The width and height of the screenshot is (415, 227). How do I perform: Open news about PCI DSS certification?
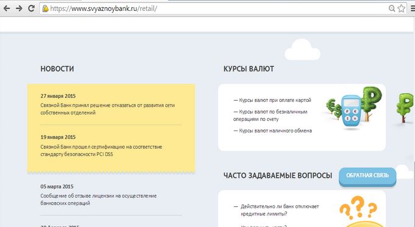101,151
